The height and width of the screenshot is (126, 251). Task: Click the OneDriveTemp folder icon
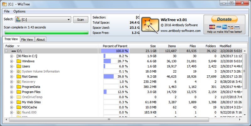pyautogui.click(x=19, y=97)
